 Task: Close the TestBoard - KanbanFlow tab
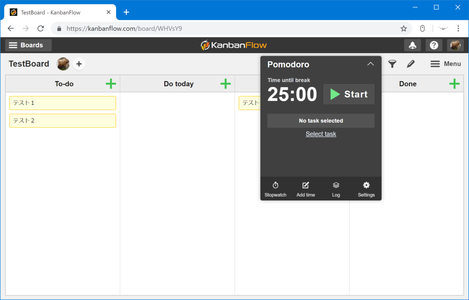[109, 12]
